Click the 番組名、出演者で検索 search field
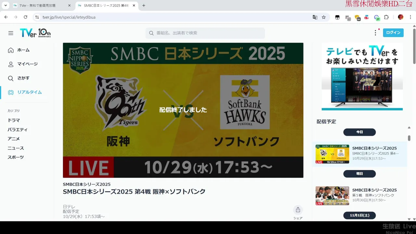The height and width of the screenshot is (234, 416). [x=205, y=33]
